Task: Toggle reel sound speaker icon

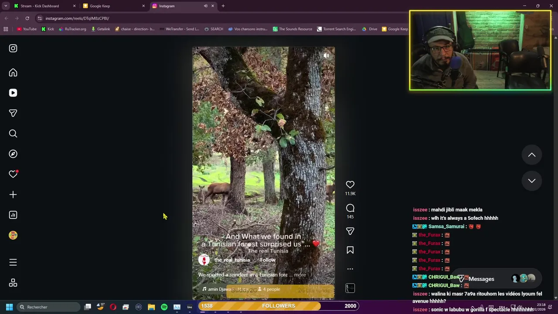Action: tap(326, 55)
